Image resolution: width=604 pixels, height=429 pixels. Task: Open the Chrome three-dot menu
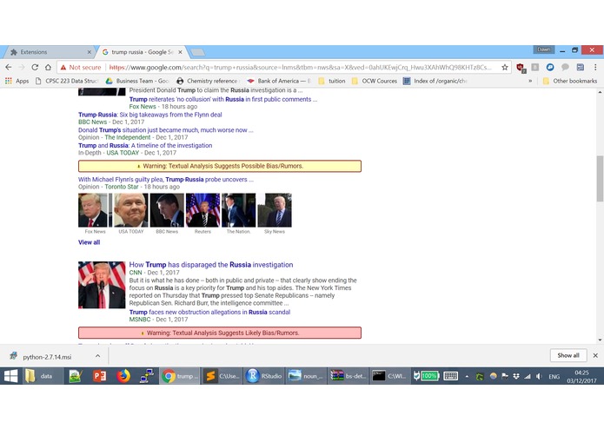595,68
